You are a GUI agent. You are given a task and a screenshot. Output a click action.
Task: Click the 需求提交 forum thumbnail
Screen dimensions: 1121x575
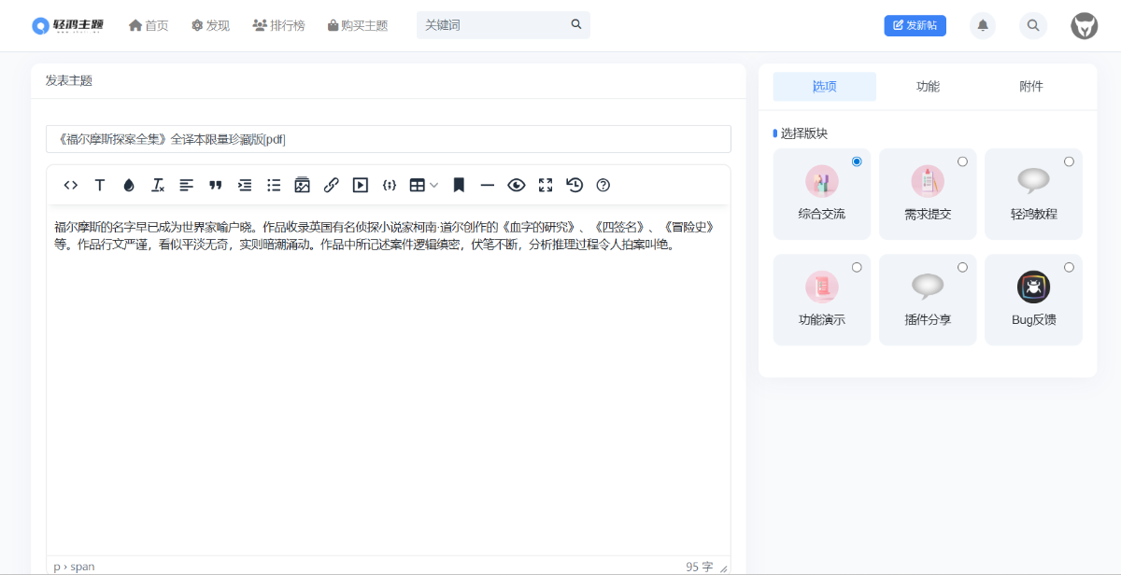point(928,181)
